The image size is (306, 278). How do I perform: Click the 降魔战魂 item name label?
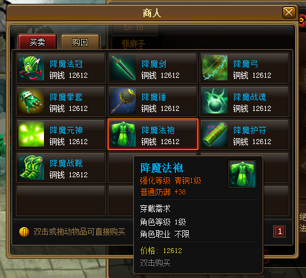tap(250, 97)
